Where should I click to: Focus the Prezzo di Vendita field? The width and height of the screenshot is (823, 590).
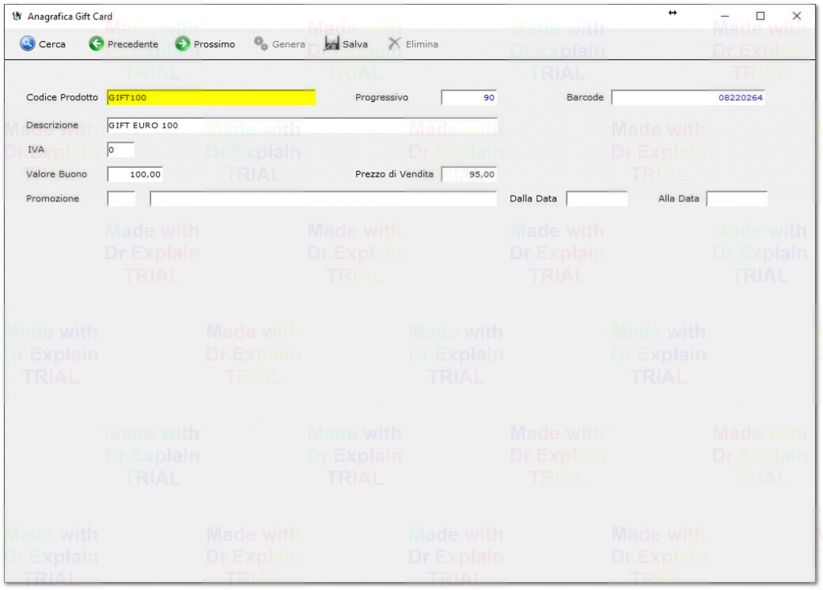point(469,174)
